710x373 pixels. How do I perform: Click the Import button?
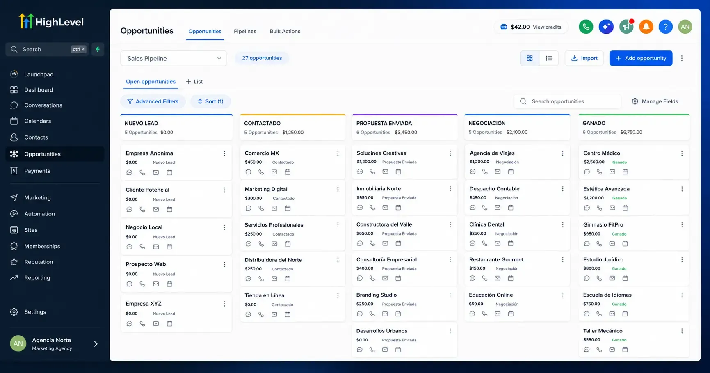pyautogui.click(x=584, y=58)
